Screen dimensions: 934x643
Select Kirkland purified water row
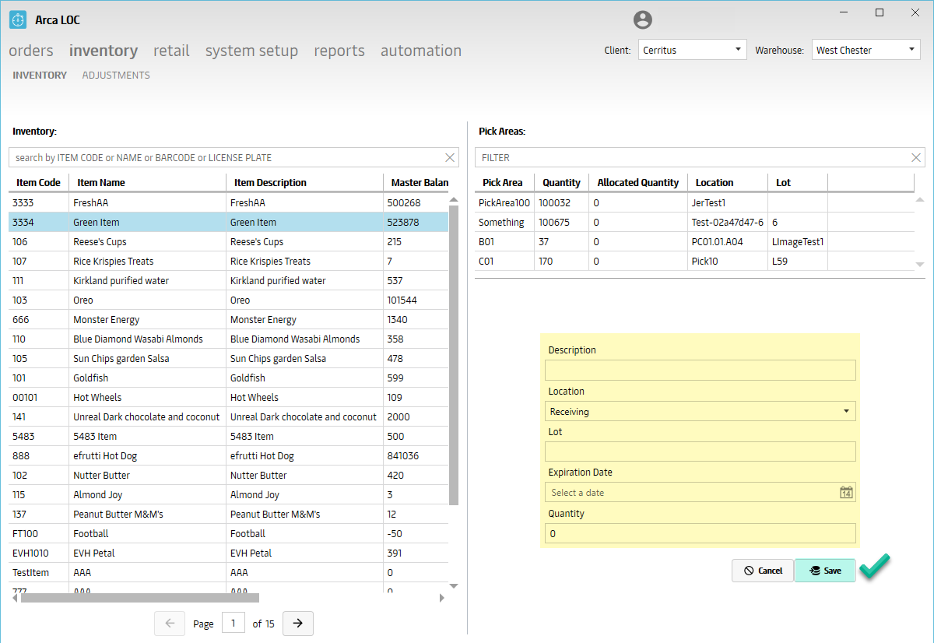point(229,280)
